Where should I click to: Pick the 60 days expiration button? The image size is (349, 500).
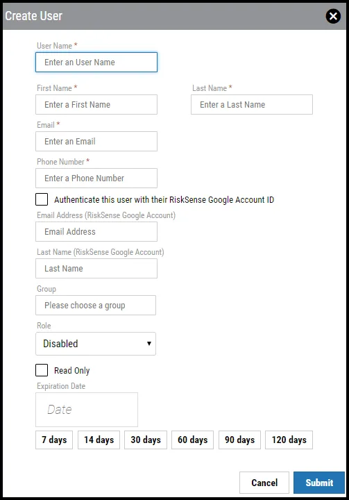click(192, 440)
